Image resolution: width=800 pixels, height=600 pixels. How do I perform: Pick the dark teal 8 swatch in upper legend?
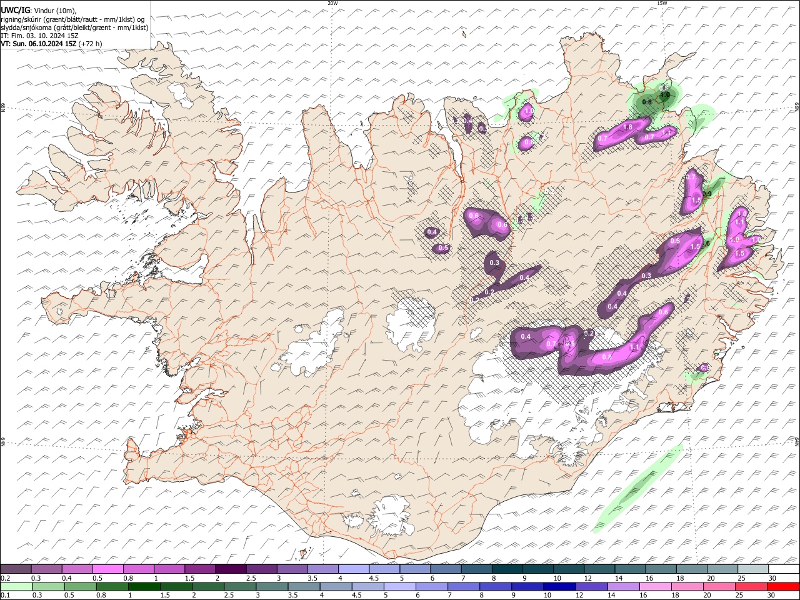click(x=507, y=569)
